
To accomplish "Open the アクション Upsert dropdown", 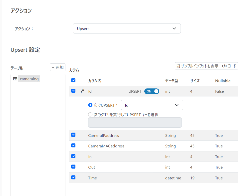I will tap(127, 28).
